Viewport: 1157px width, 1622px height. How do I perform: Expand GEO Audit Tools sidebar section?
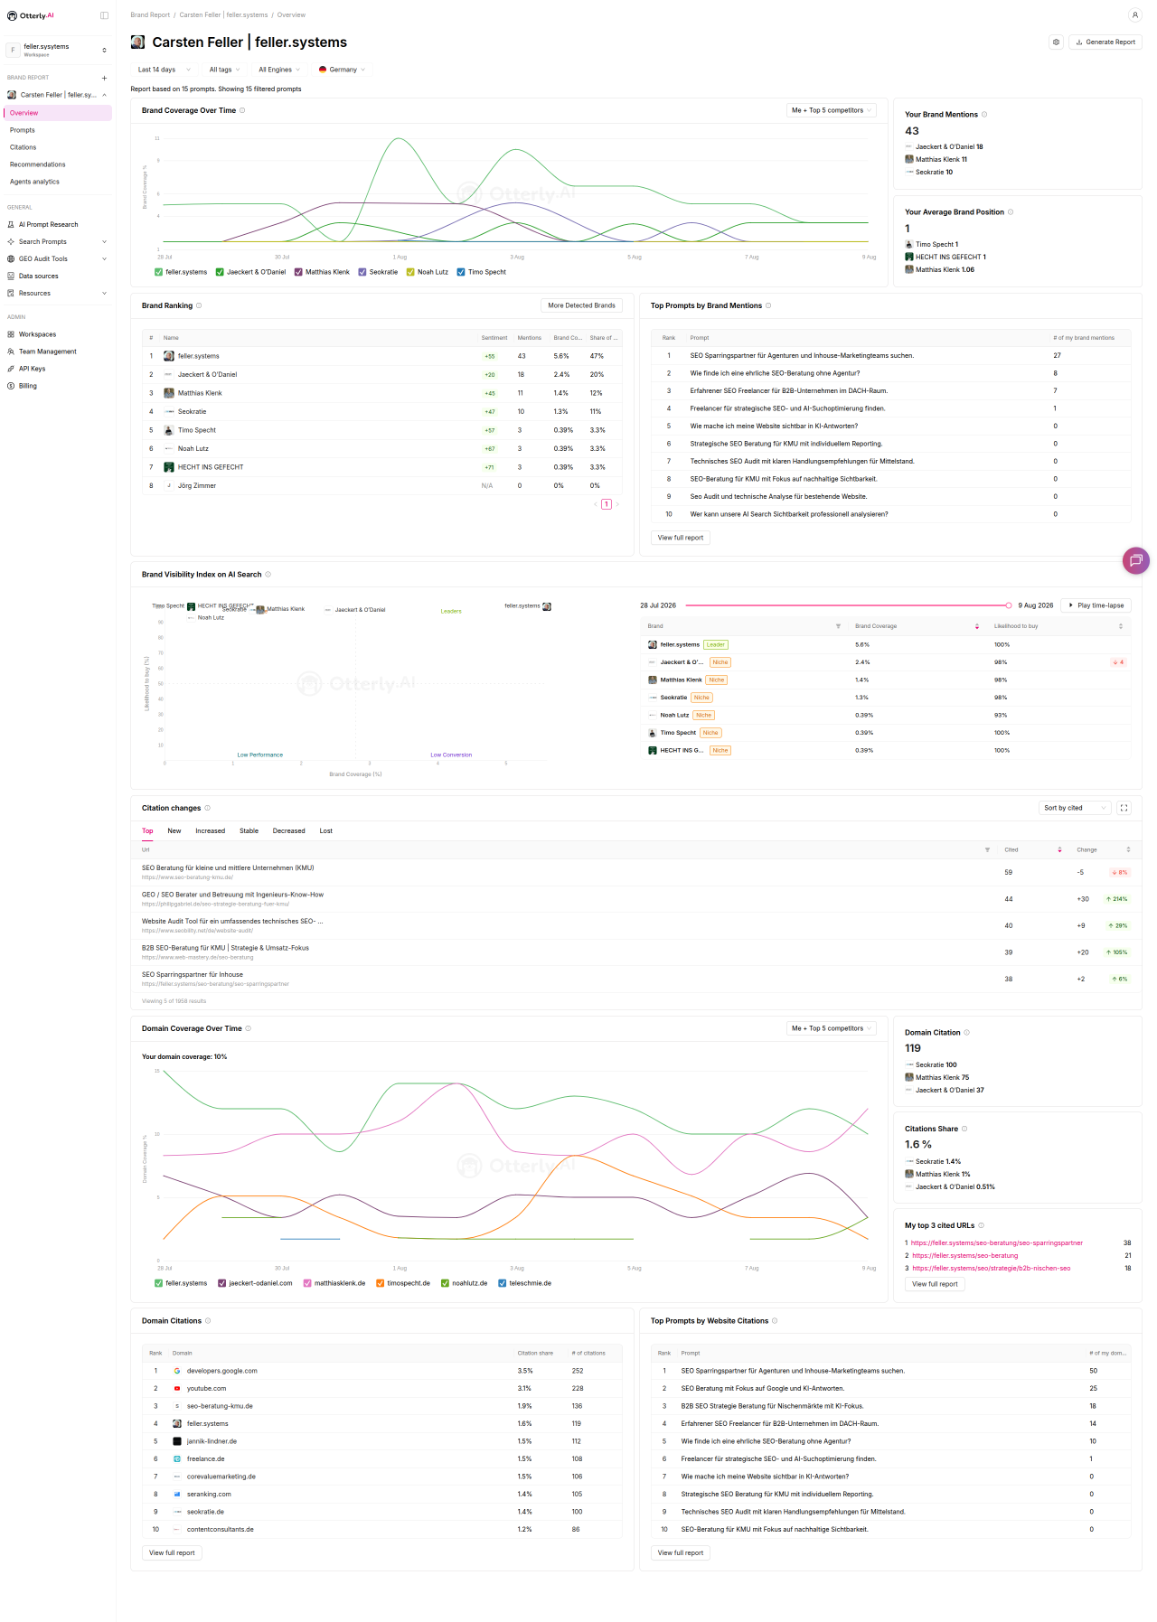pyautogui.click(x=57, y=258)
